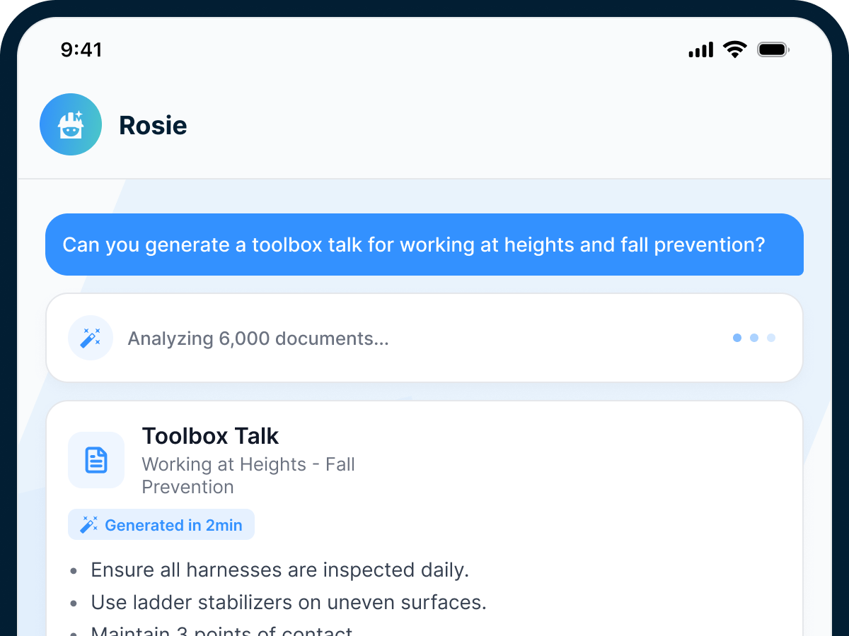
Task: Tap the wand icon in the Generated badge
Action: click(89, 524)
